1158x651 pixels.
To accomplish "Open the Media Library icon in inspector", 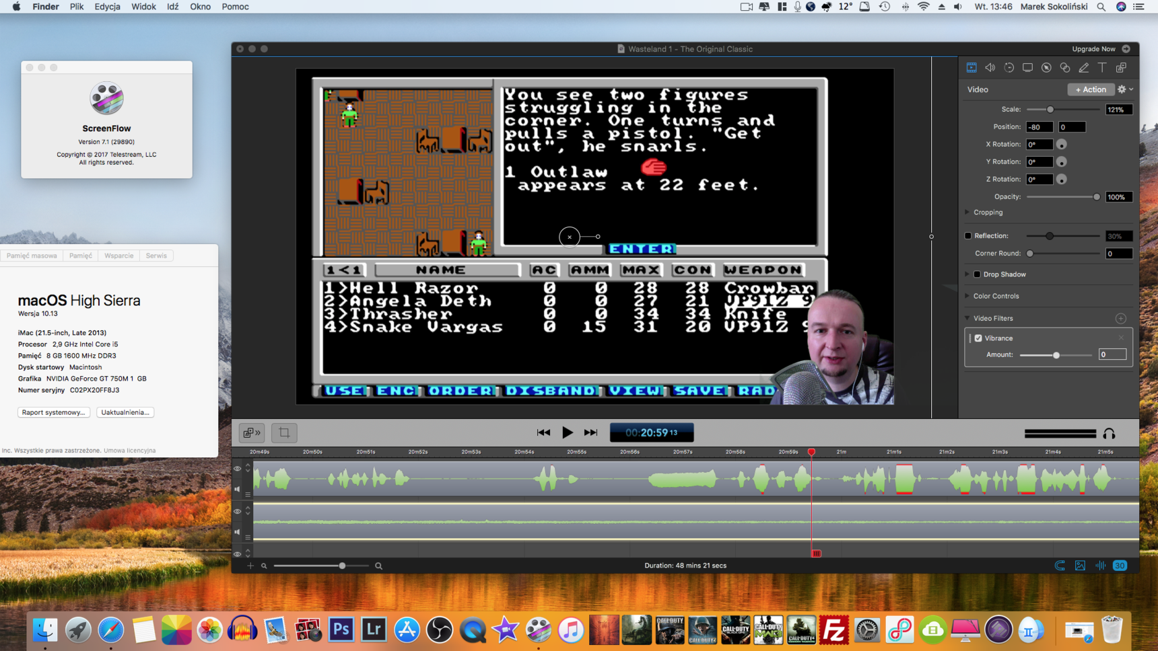I will [x=1121, y=67].
